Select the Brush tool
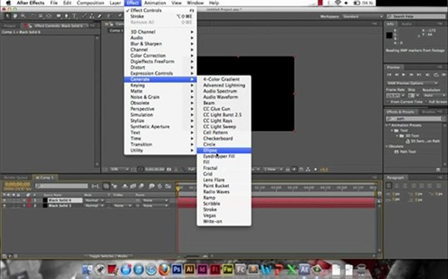The width and height of the screenshot is (448, 279). pyautogui.click(x=84, y=16)
